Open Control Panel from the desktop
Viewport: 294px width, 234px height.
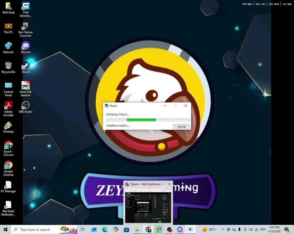point(8,89)
